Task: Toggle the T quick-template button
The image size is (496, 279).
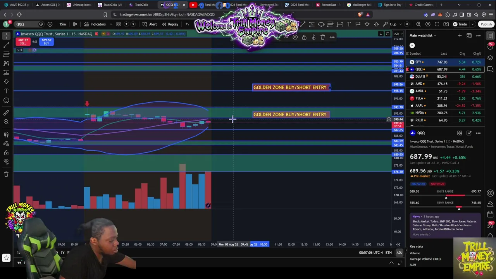Action: 126,24
